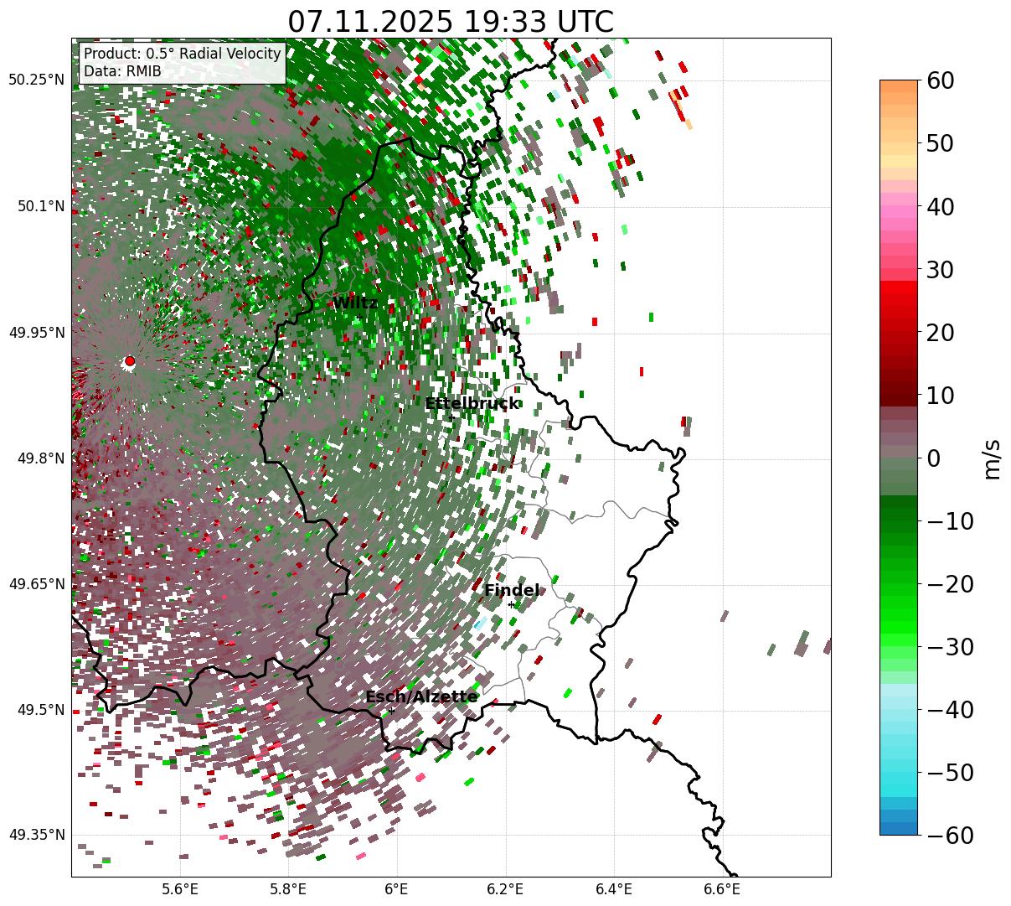Click the colorbar value −20

tap(949, 583)
